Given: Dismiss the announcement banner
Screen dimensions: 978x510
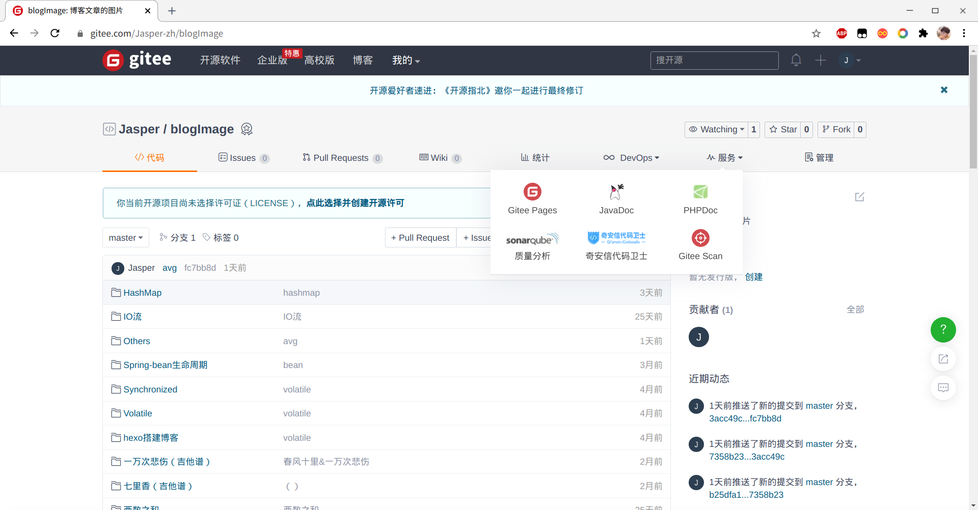Looking at the screenshot, I should pyautogui.click(x=944, y=90).
